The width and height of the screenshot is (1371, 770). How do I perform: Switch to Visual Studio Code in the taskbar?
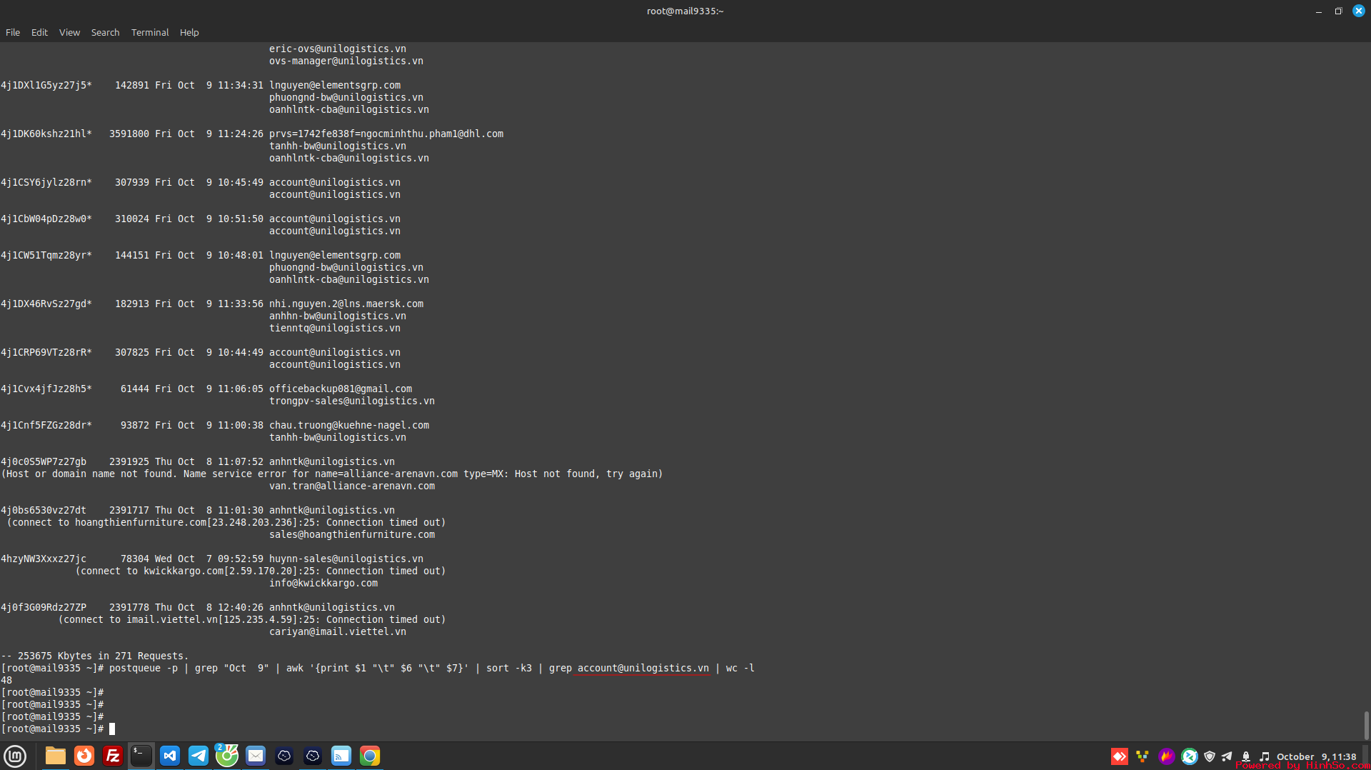(170, 756)
